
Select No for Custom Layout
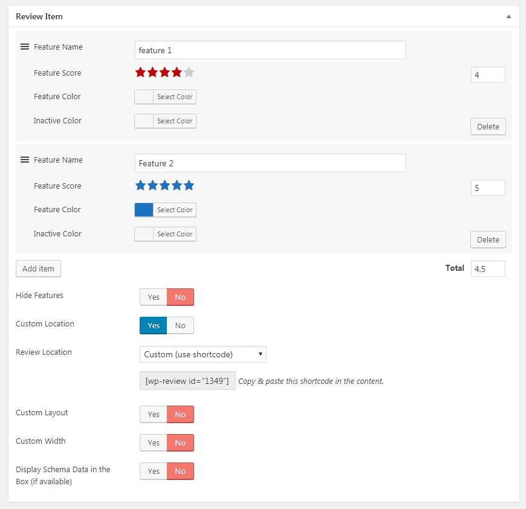pos(180,415)
